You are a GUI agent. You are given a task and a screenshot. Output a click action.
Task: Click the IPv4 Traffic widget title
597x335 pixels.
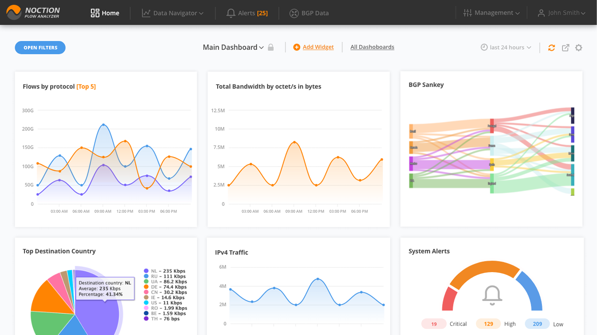click(232, 253)
